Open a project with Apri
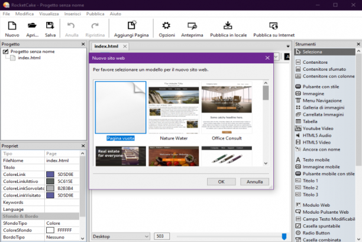This screenshot has width=362, height=242. [x=33, y=29]
